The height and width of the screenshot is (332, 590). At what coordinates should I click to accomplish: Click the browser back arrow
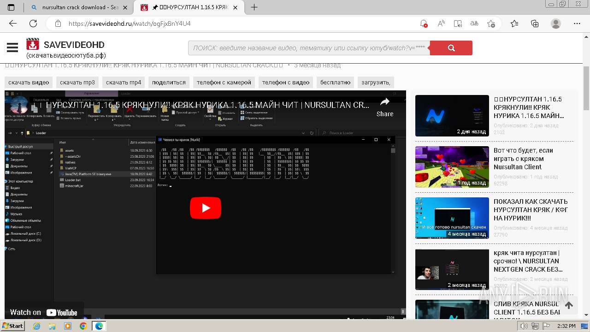pyautogui.click(x=12, y=24)
